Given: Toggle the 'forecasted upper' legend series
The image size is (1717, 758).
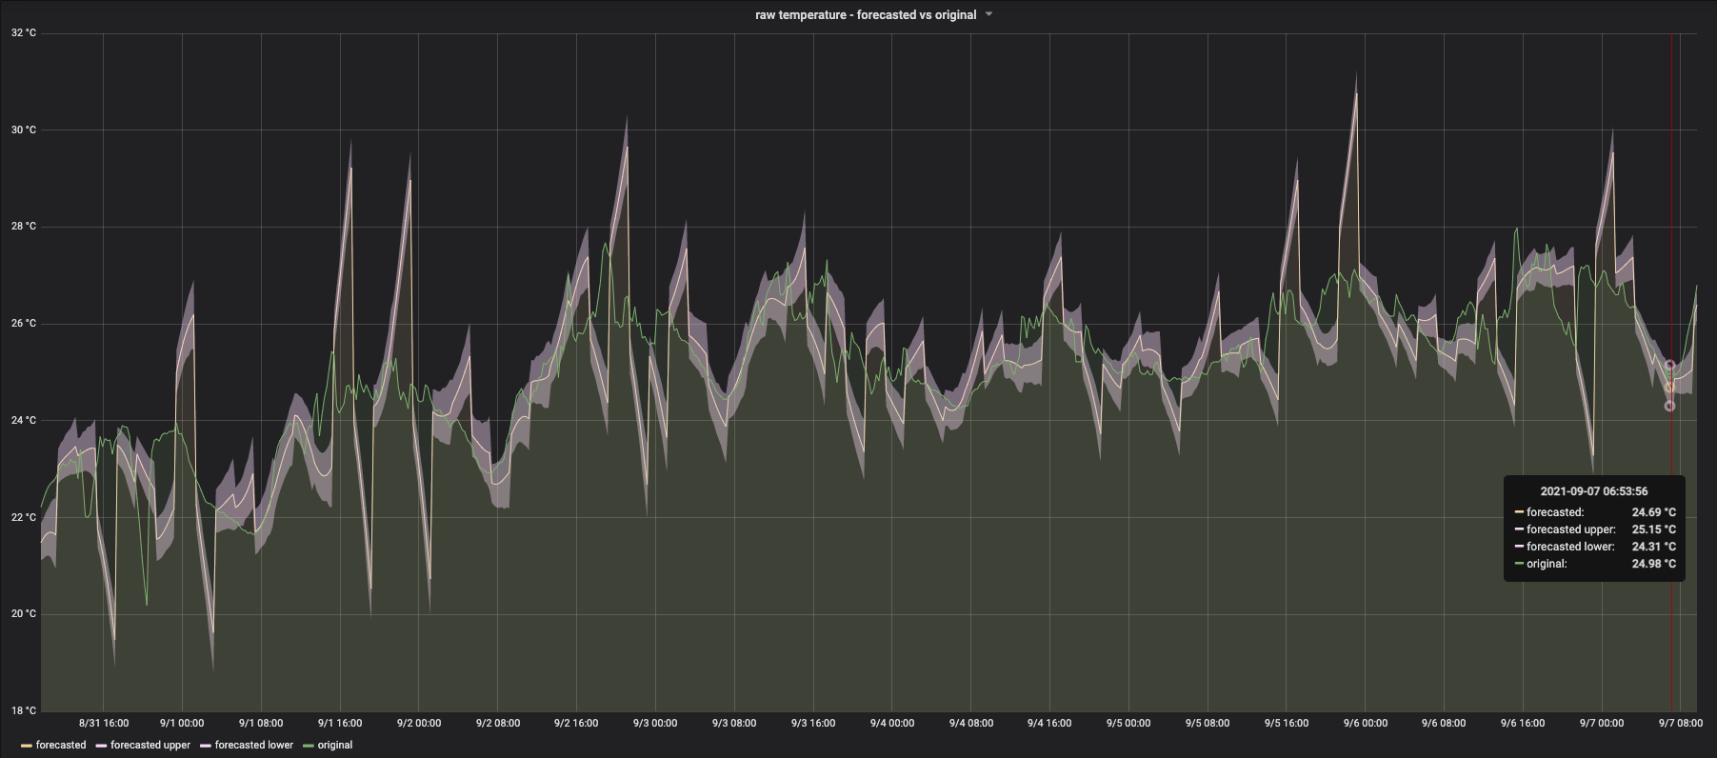Looking at the screenshot, I should [x=150, y=746].
